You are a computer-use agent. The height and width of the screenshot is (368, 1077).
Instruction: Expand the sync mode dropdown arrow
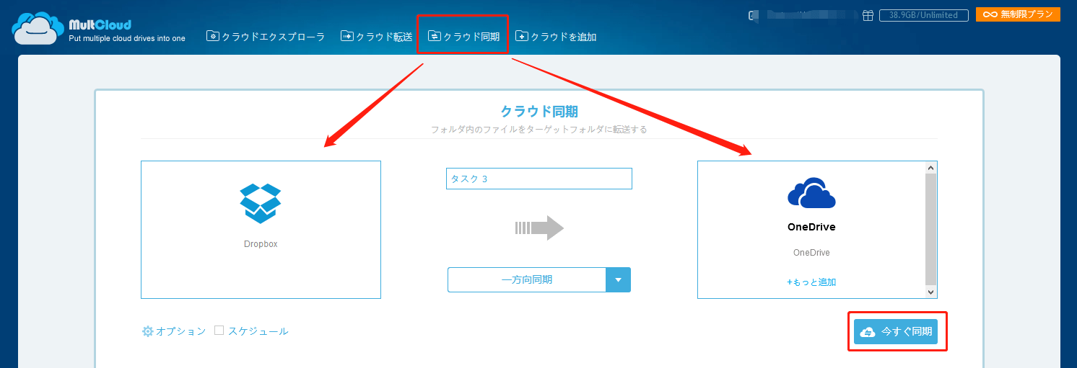pyautogui.click(x=619, y=279)
